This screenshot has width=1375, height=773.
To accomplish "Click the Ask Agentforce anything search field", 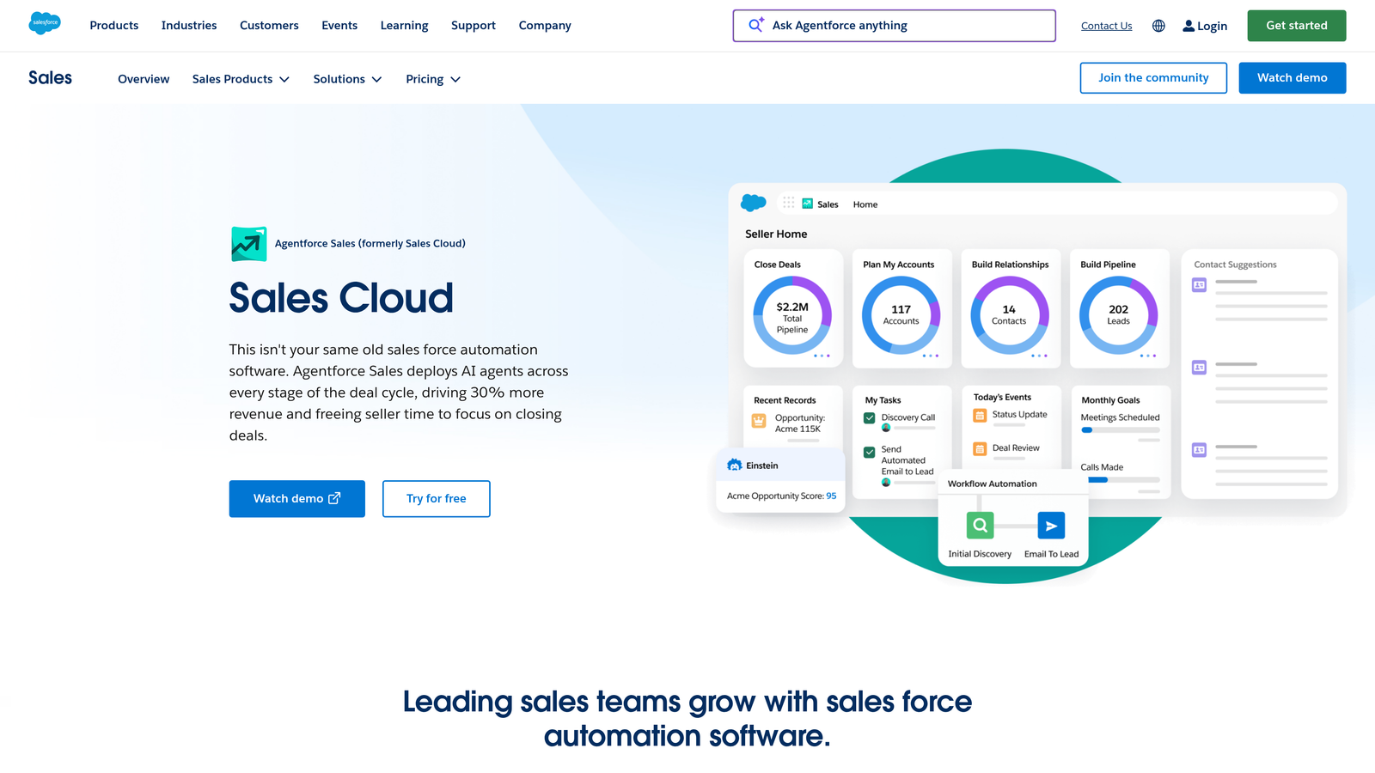I will point(895,26).
